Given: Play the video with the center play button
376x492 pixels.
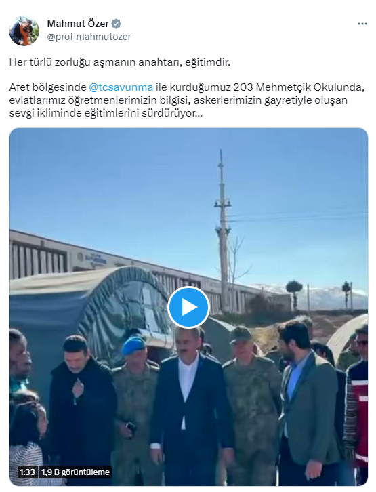Looking at the screenshot, I should (x=188, y=307).
